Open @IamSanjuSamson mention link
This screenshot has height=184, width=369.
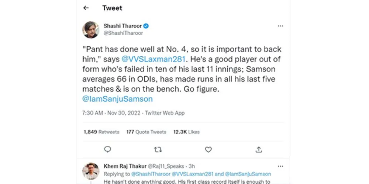(118, 99)
